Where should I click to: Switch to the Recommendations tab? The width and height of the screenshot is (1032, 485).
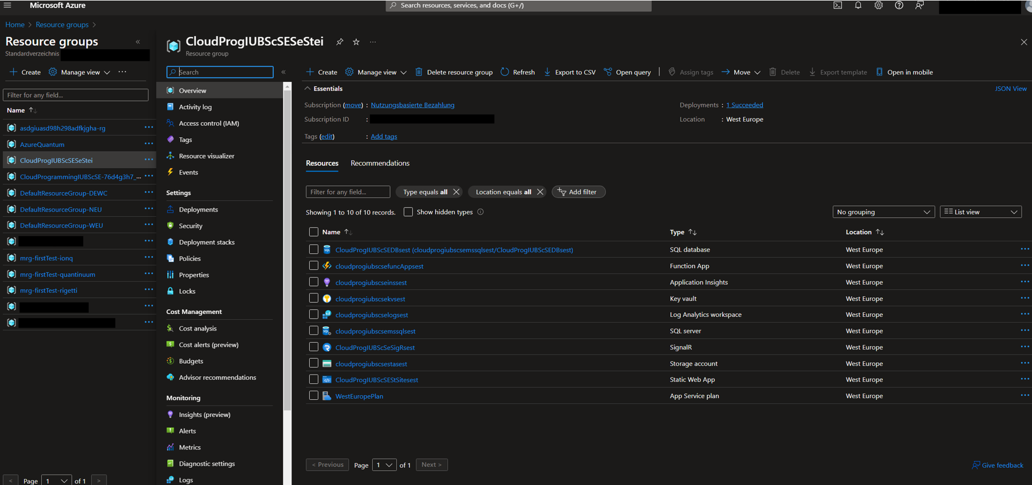click(x=380, y=163)
